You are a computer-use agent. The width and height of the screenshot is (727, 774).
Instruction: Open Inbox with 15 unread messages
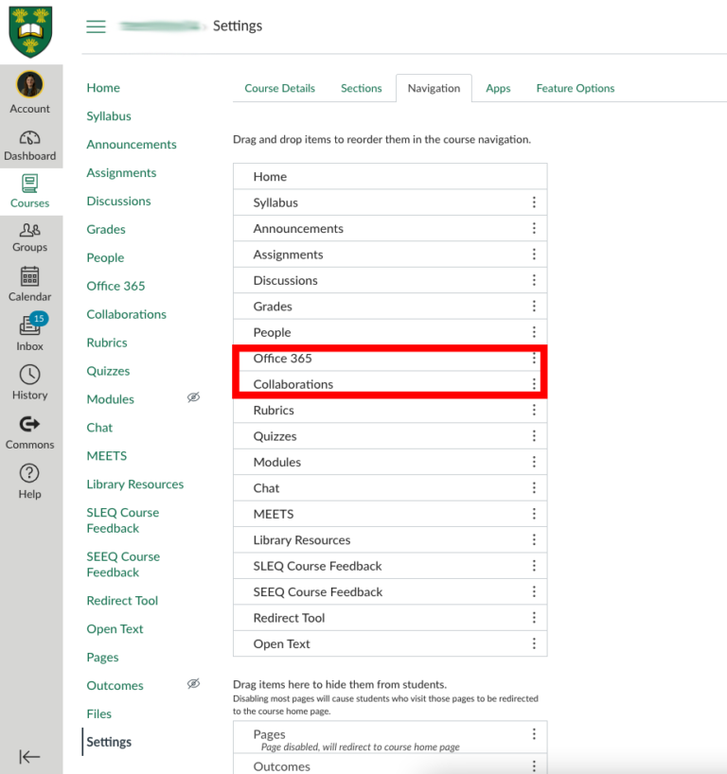point(30,326)
